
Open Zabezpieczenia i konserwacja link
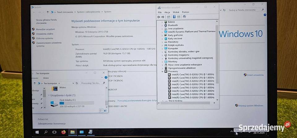(x=52, y=124)
